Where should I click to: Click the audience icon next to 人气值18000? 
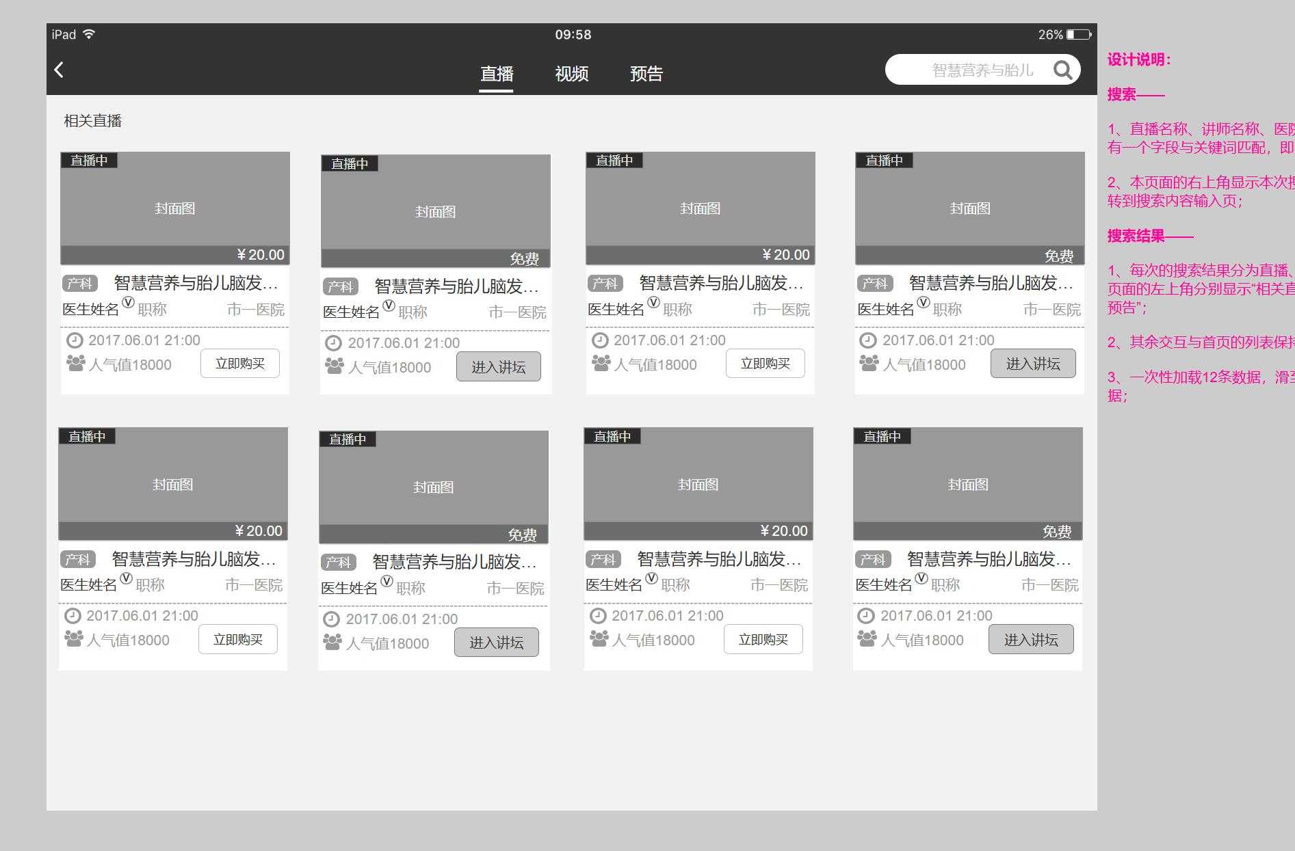tap(74, 364)
